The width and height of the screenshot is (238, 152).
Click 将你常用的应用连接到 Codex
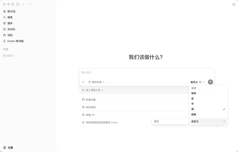click(x=102, y=122)
